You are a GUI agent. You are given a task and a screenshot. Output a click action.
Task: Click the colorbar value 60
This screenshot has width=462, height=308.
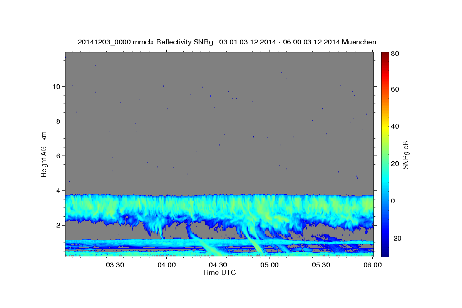(395, 89)
